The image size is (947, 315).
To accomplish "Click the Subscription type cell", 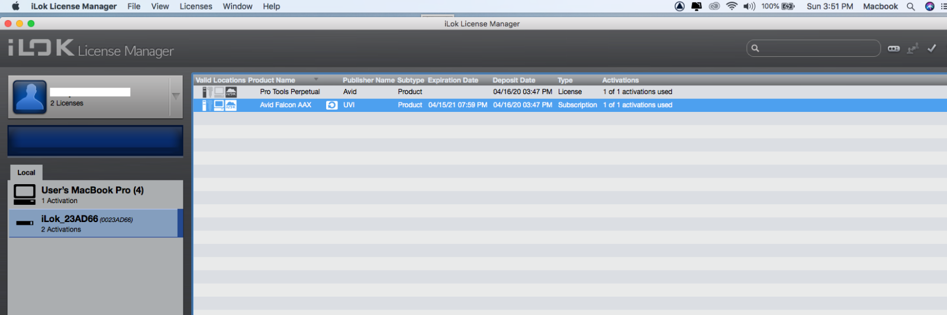I will pos(577,105).
